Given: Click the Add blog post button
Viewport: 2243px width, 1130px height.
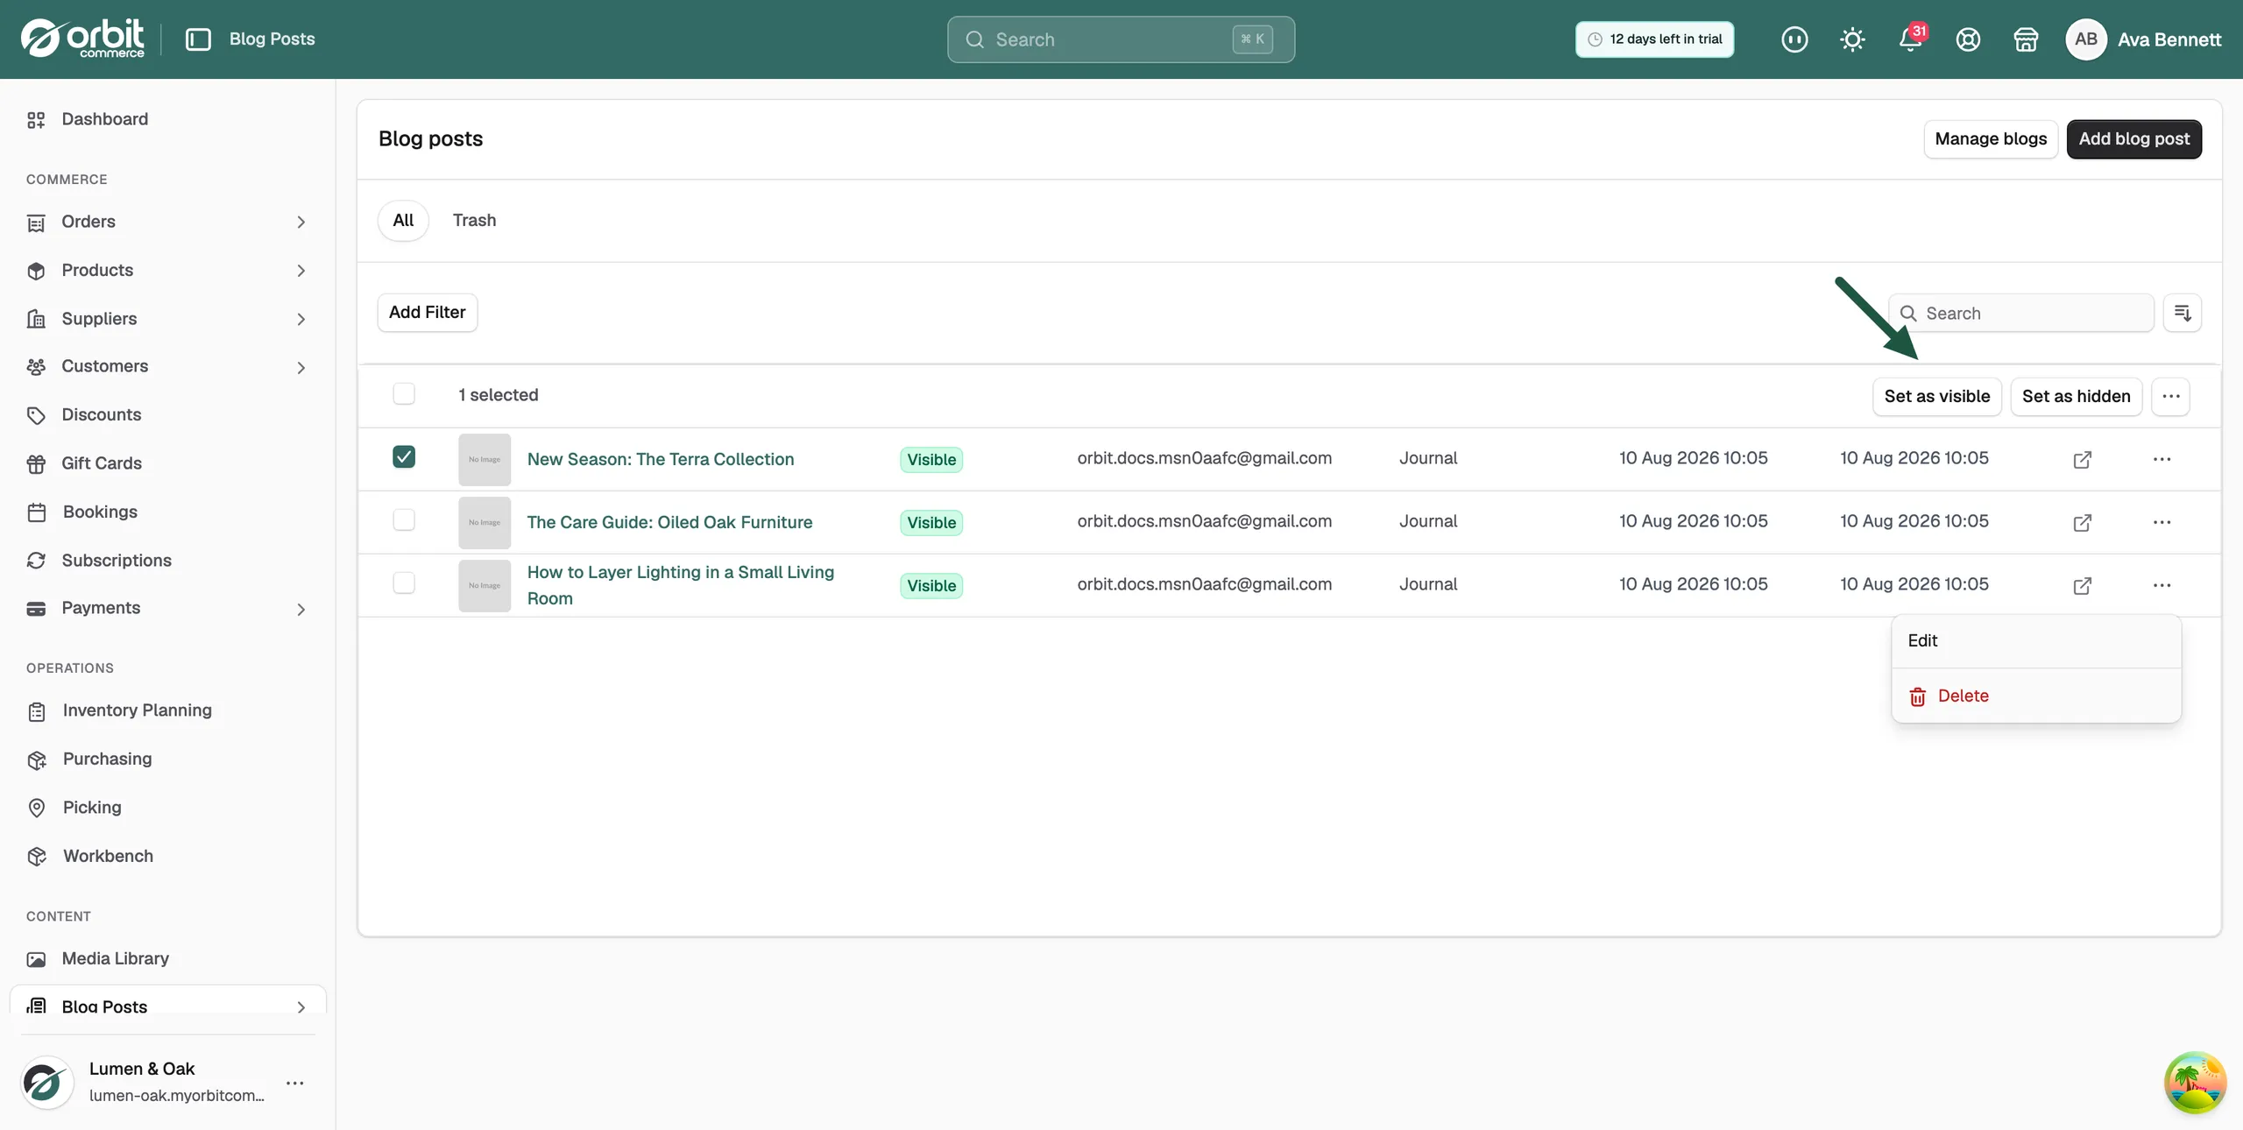Looking at the screenshot, I should pyautogui.click(x=2134, y=139).
